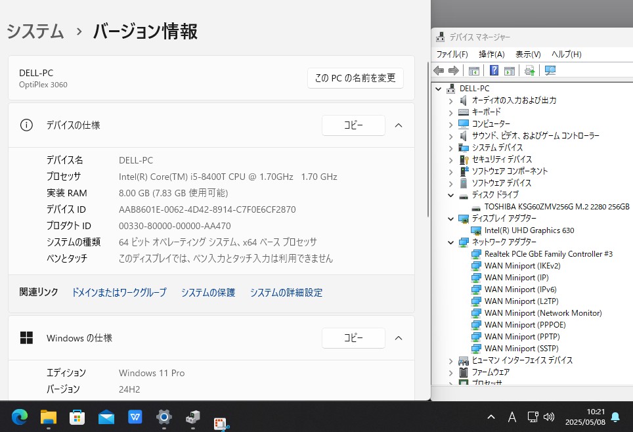Click the Intel(R) UHD Graphics 630 icon
Image resolution: width=633 pixels, height=432 pixels.
click(x=476, y=230)
